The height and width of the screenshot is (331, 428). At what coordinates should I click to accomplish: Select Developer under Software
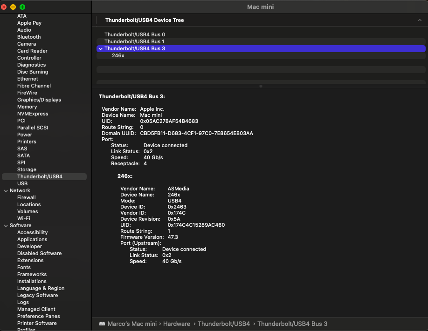click(29, 246)
